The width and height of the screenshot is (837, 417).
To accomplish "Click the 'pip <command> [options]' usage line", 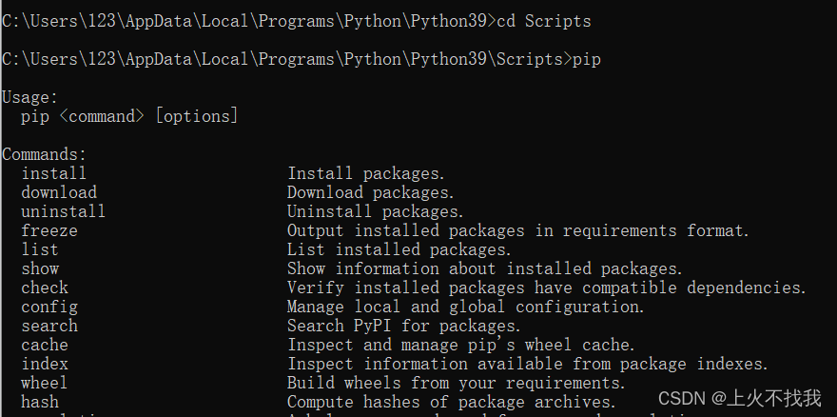I will tap(129, 116).
